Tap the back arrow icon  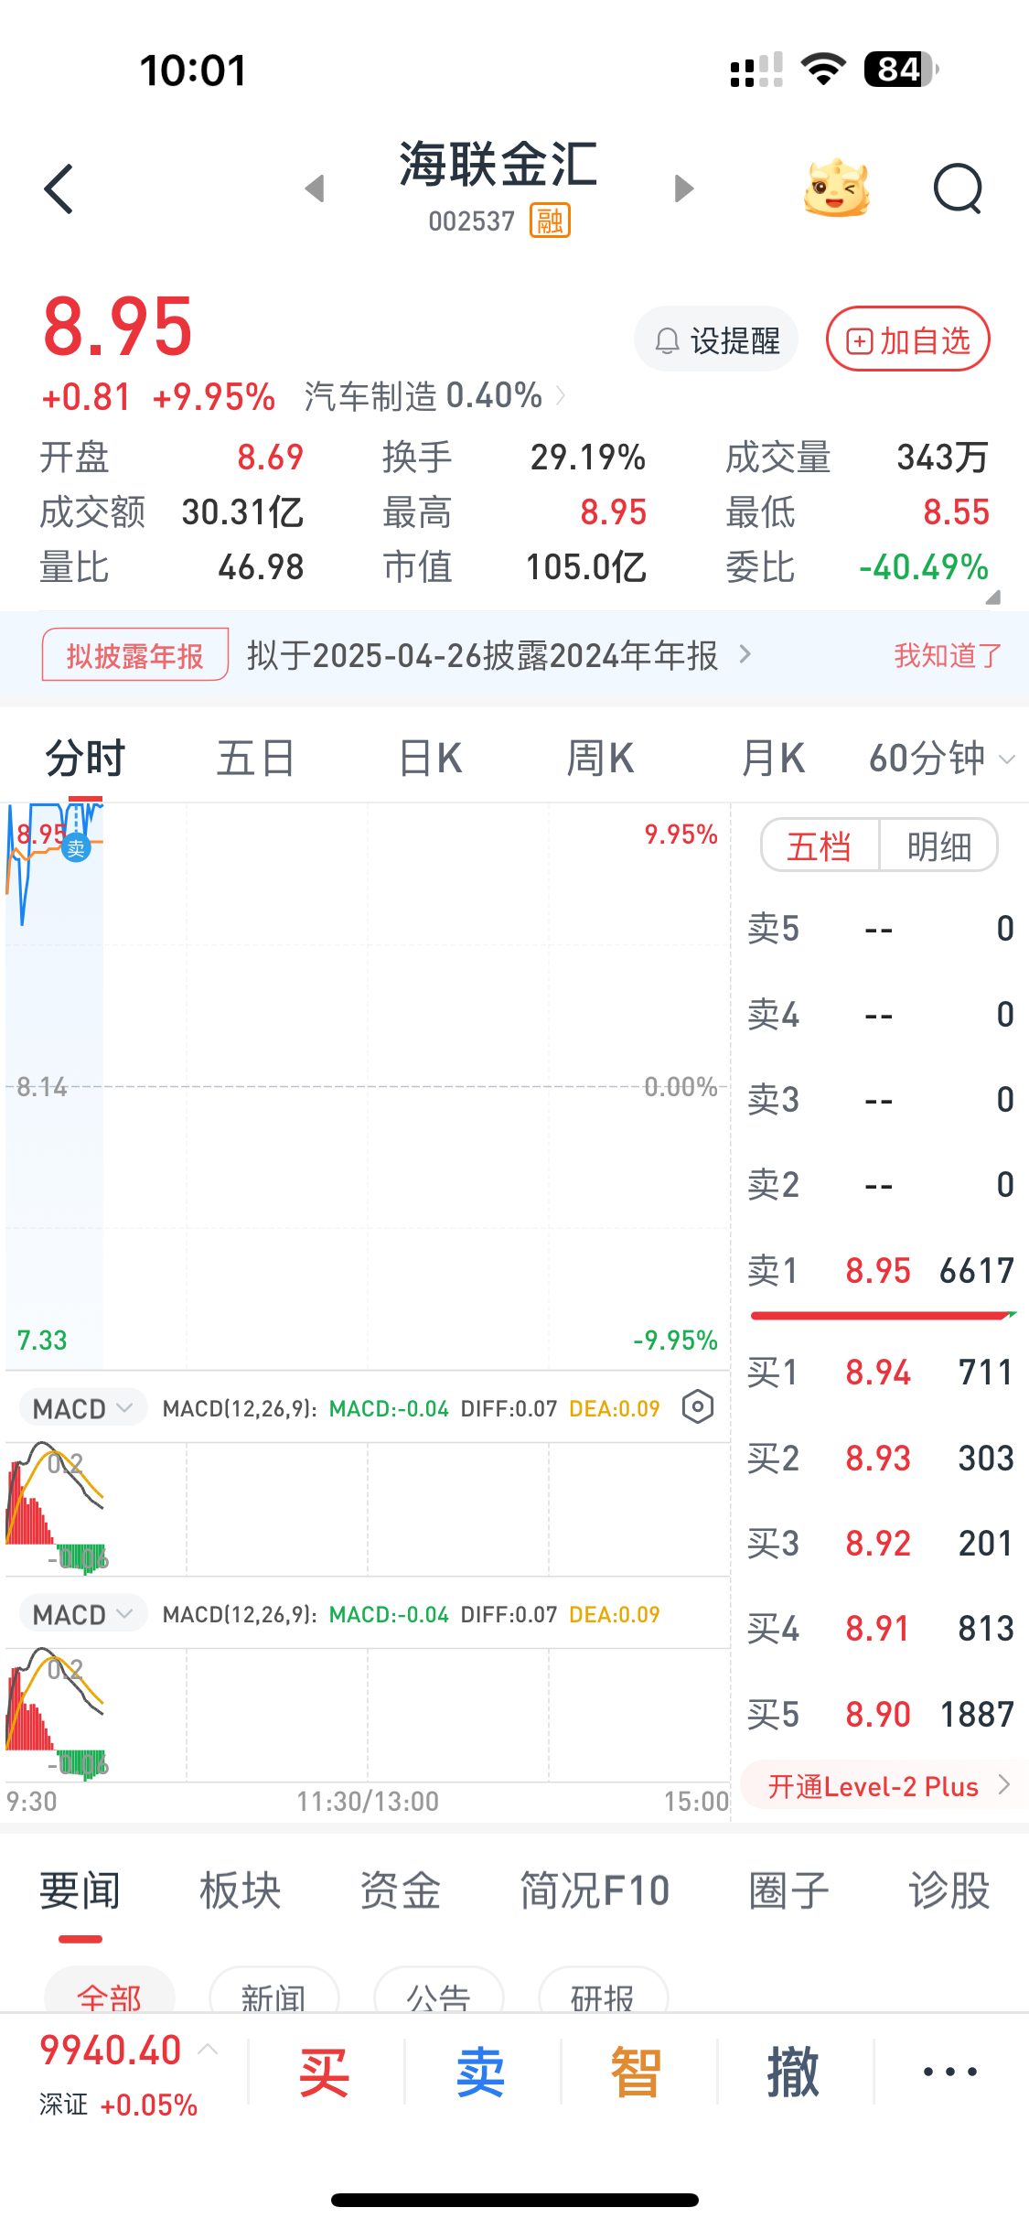[x=59, y=189]
